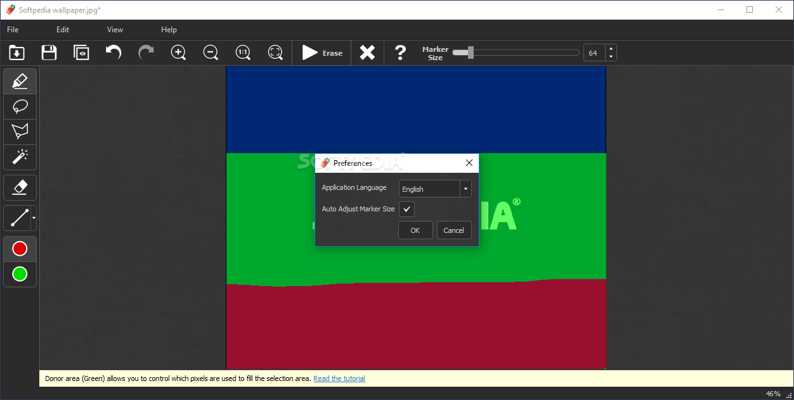The width and height of the screenshot is (794, 400).
Task: Fit image to the window
Action: [275, 53]
